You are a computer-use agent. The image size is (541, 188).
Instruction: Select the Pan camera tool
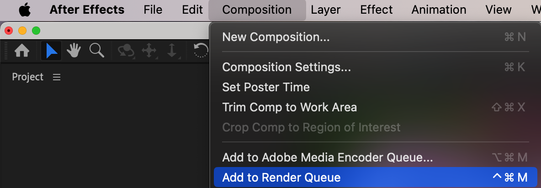click(149, 51)
